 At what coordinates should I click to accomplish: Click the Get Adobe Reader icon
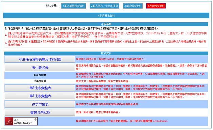[x=21, y=121]
